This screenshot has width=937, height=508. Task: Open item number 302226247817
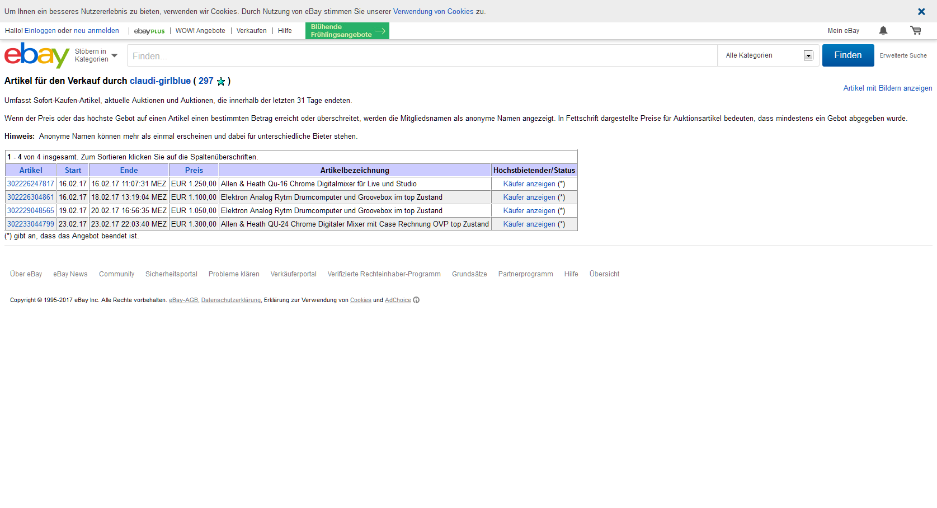(x=31, y=184)
